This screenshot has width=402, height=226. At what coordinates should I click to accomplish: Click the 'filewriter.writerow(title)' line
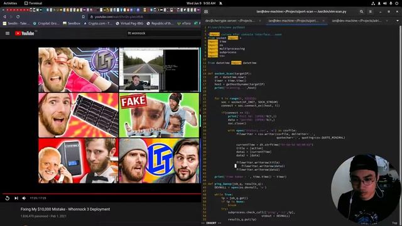(258, 163)
